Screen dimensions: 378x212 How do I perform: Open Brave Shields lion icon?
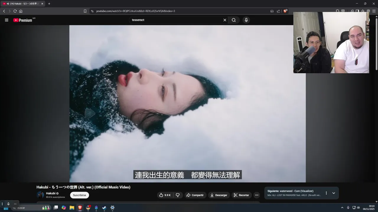point(285,11)
